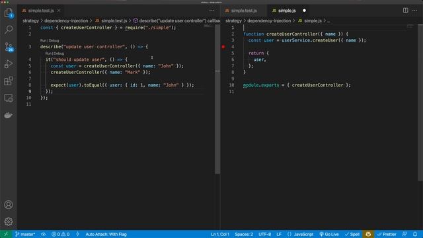Click dependency-injection breadcrumb in right editor
Screen dimensions: 423x238
point(269,20)
